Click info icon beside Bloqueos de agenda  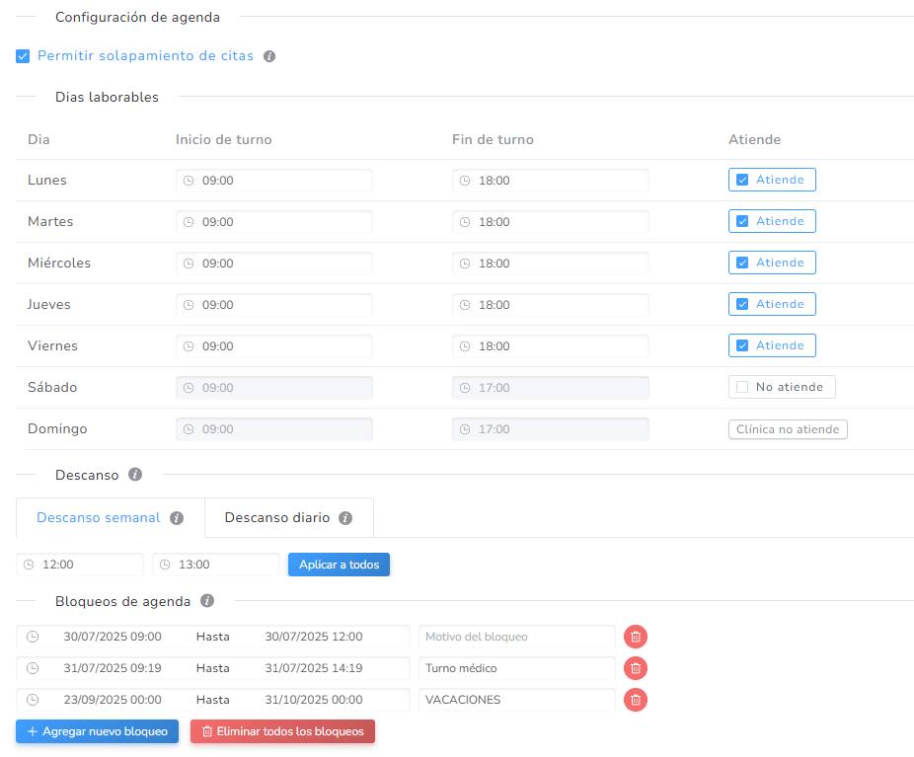pyautogui.click(x=207, y=601)
